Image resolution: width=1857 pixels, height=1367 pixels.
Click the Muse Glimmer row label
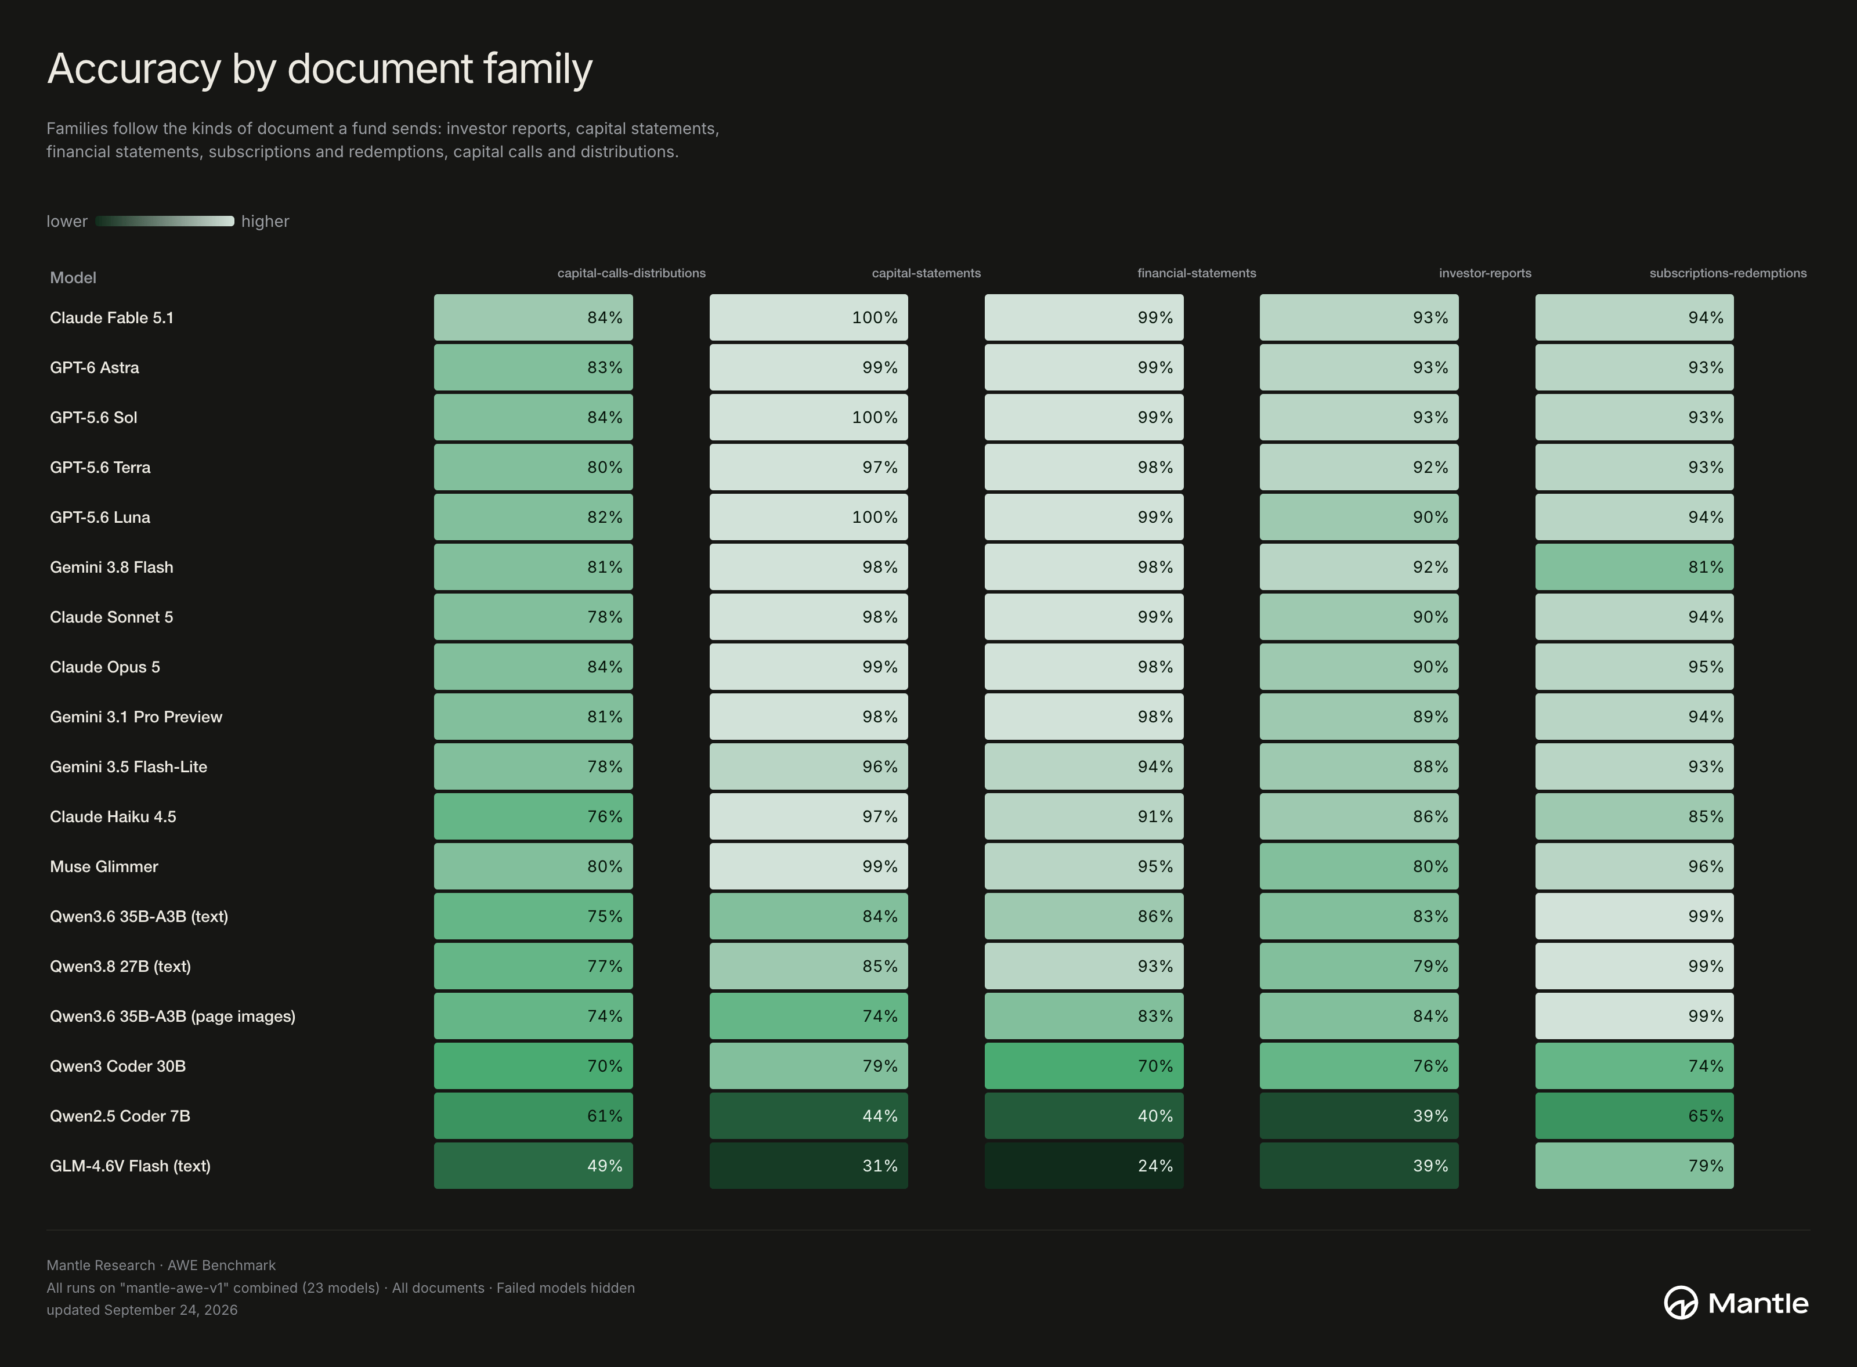pos(103,866)
